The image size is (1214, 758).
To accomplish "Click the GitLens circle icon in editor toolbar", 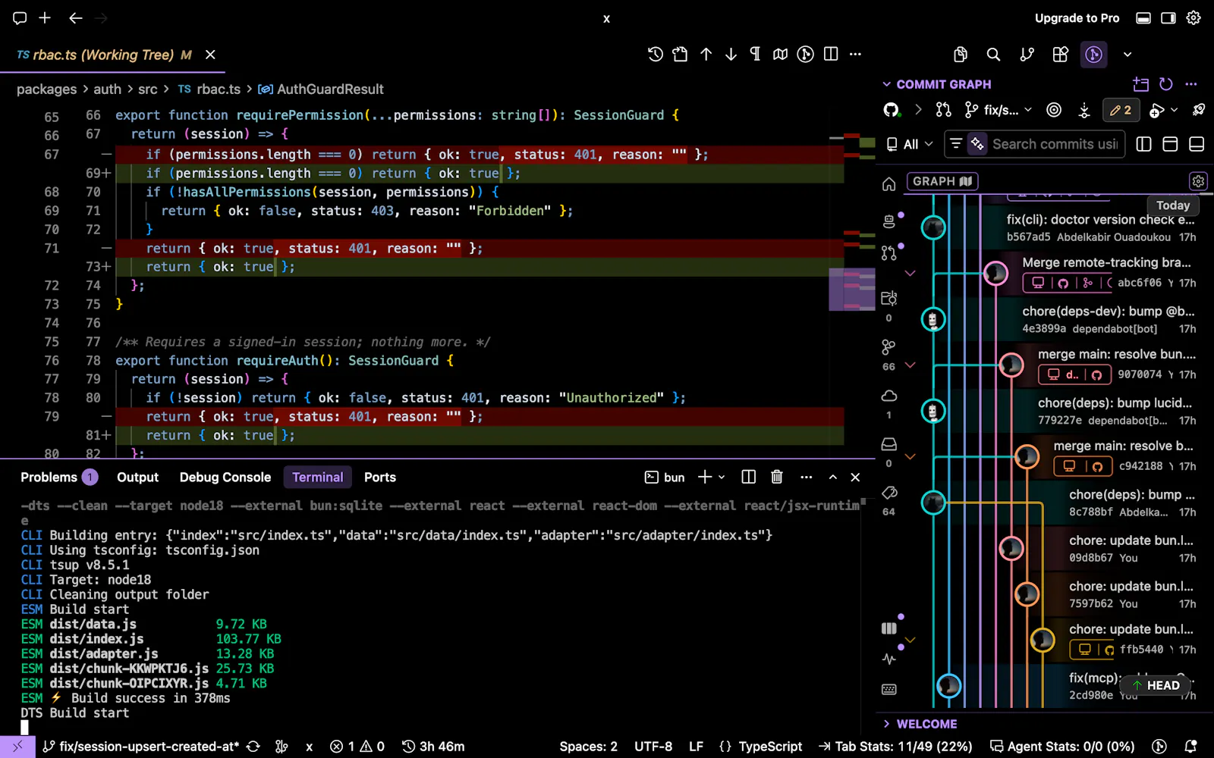I will point(806,54).
